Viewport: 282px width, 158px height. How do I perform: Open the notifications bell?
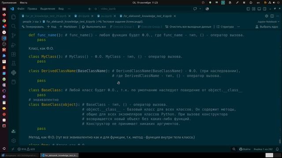277,149
